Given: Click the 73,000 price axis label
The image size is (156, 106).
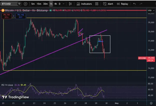Looking at the screenshot, I should pyautogui.click(x=151, y=77).
